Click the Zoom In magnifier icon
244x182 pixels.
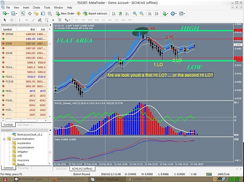[135, 14]
